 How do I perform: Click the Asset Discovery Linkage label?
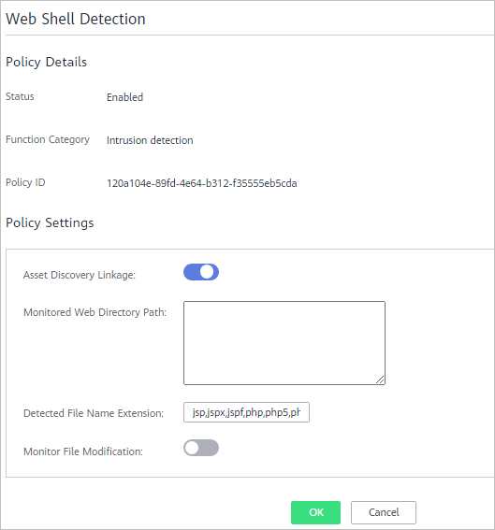coord(80,275)
